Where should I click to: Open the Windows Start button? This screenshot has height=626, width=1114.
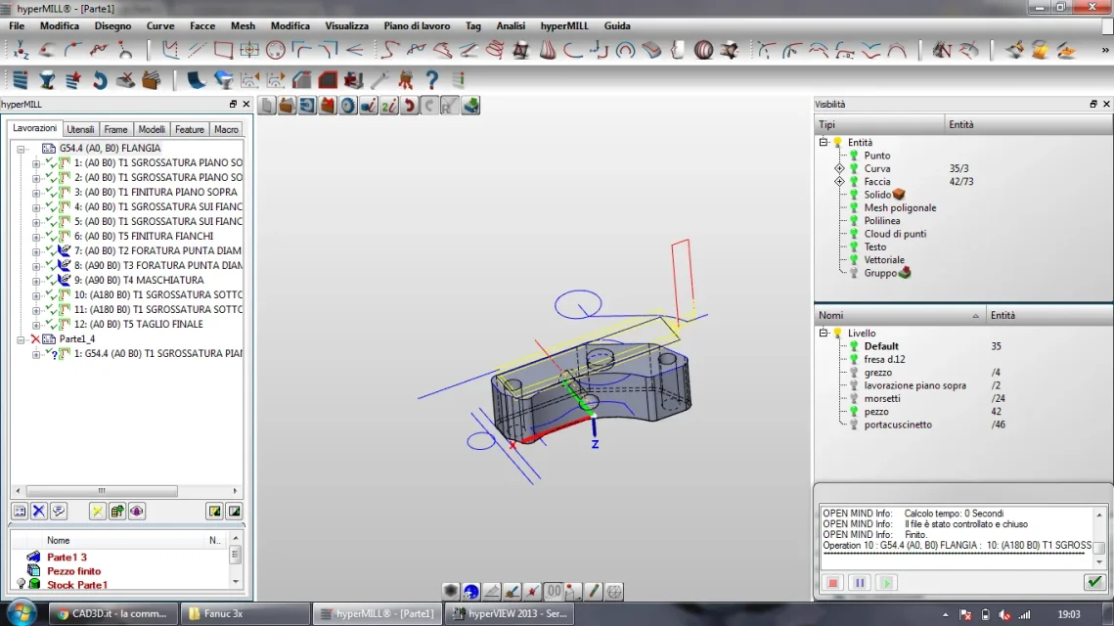click(x=22, y=613)
